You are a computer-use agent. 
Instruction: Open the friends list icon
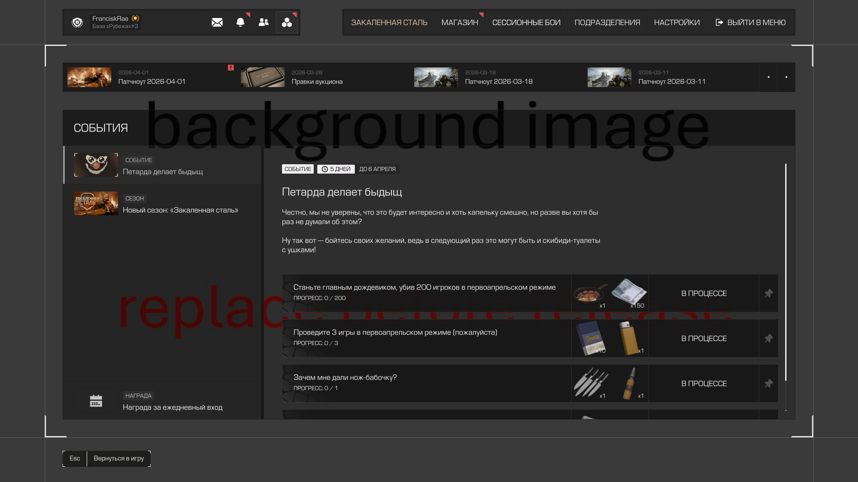(264, 22)
